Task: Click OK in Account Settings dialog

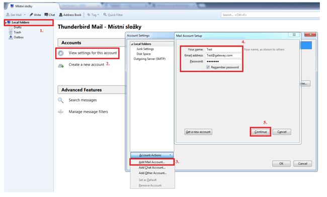Action: [281, 163]
